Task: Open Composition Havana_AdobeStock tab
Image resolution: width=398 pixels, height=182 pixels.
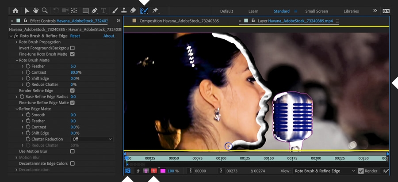Action: tap(179, 21)
